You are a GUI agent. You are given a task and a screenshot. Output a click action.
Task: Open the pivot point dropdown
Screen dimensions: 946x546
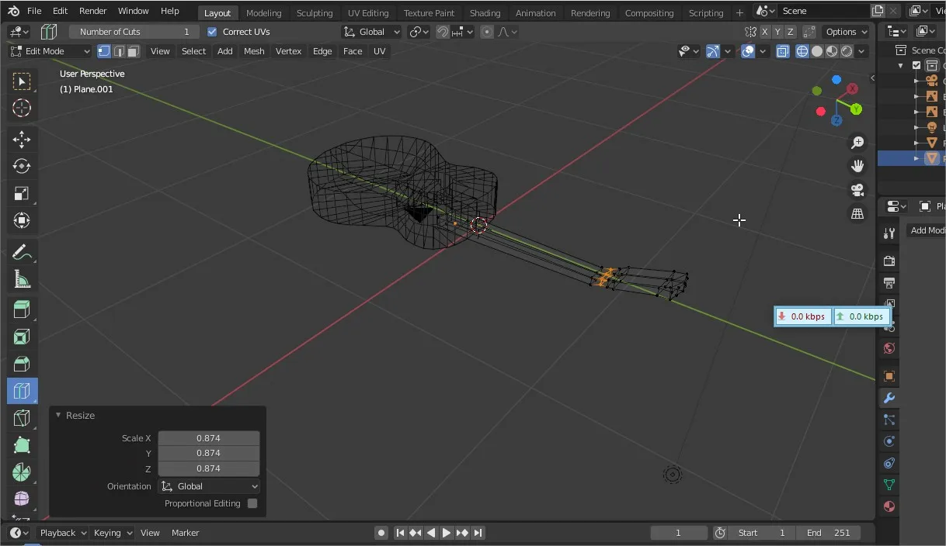point(420,32)
